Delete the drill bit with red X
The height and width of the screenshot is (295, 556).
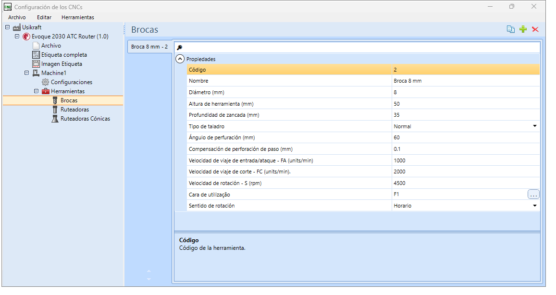point(535,29)
